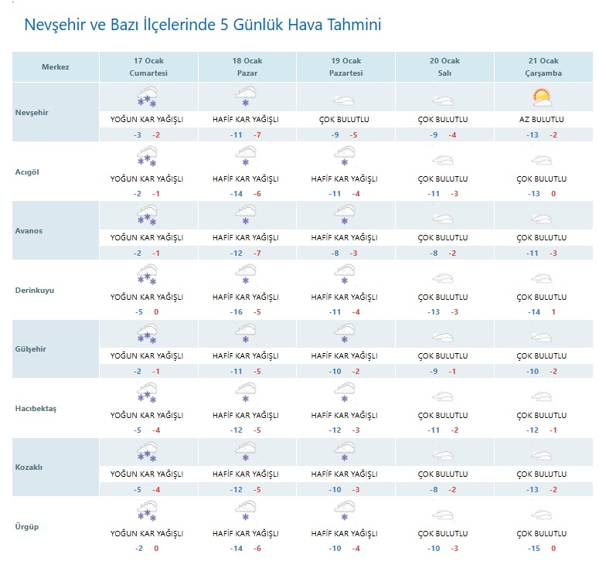Viewport: 599px width, 578px height.
Task: Click the heavy snow icon for Nevşehir Cumartesi
Action: coord(147,98)
